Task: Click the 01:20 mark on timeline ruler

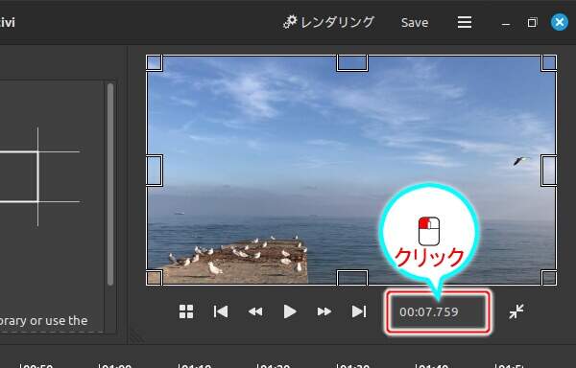Action: pos(274,365)
